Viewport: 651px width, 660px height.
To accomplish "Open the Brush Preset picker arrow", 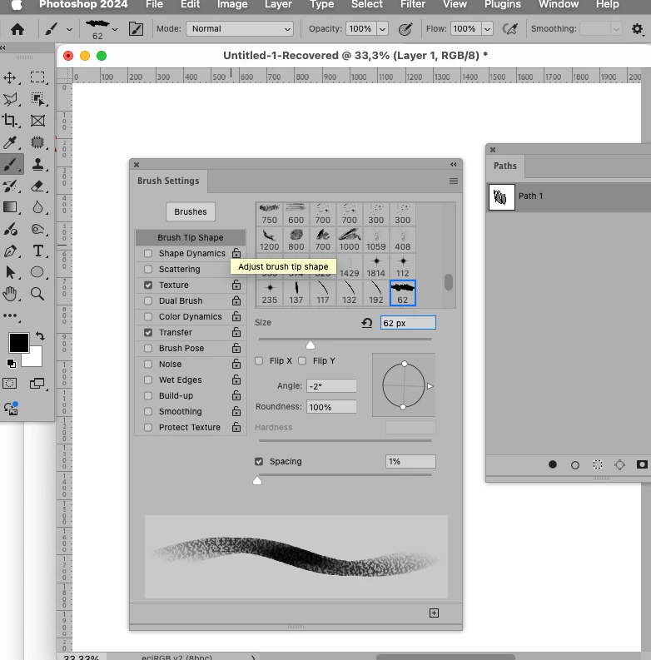I will pos(115,29).
